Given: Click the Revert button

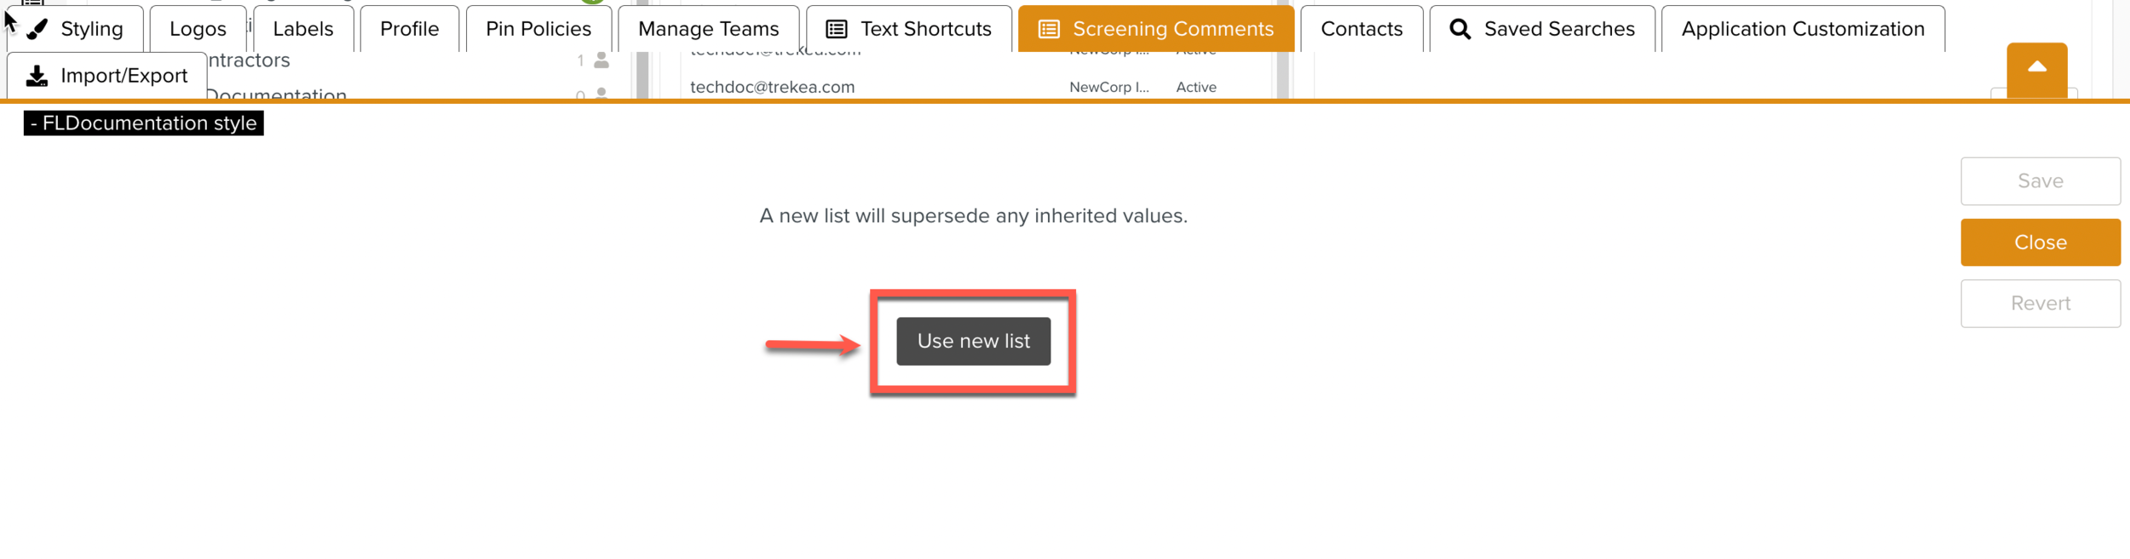Looking at the screenshot, I should pyautogui.click(x=2040, y=303).
